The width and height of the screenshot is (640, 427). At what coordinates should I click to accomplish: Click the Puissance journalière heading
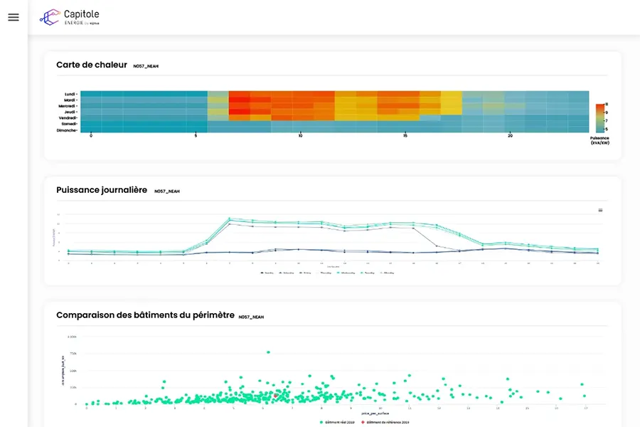coord(102,190)
